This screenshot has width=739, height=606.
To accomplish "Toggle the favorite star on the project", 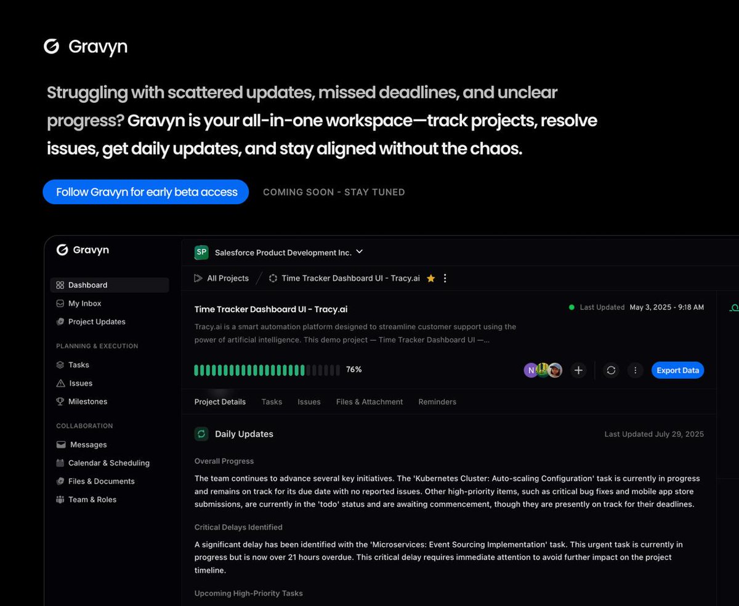I will tap(430, 278).
